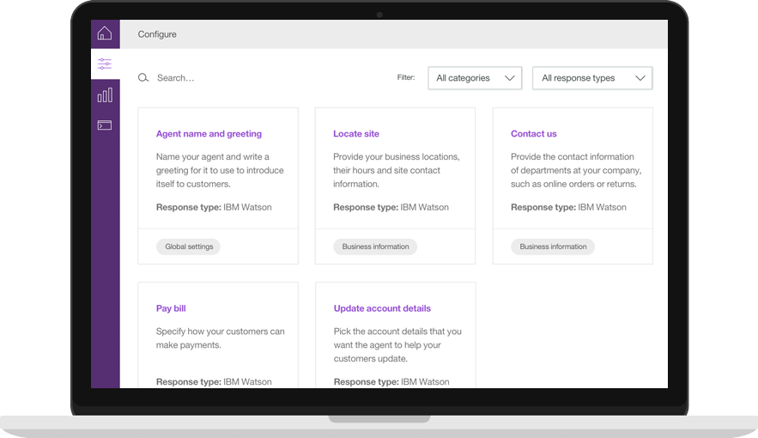Viewport: 758px width, 438px height.
Task: Click Response type text in Contact us card
Action: [x=568, y=207]
